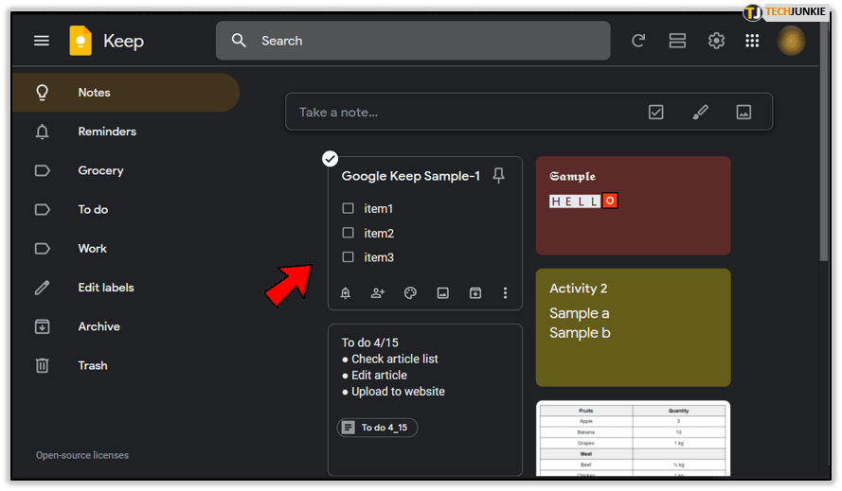Mark item3 as done

click(x=348, y=257)
